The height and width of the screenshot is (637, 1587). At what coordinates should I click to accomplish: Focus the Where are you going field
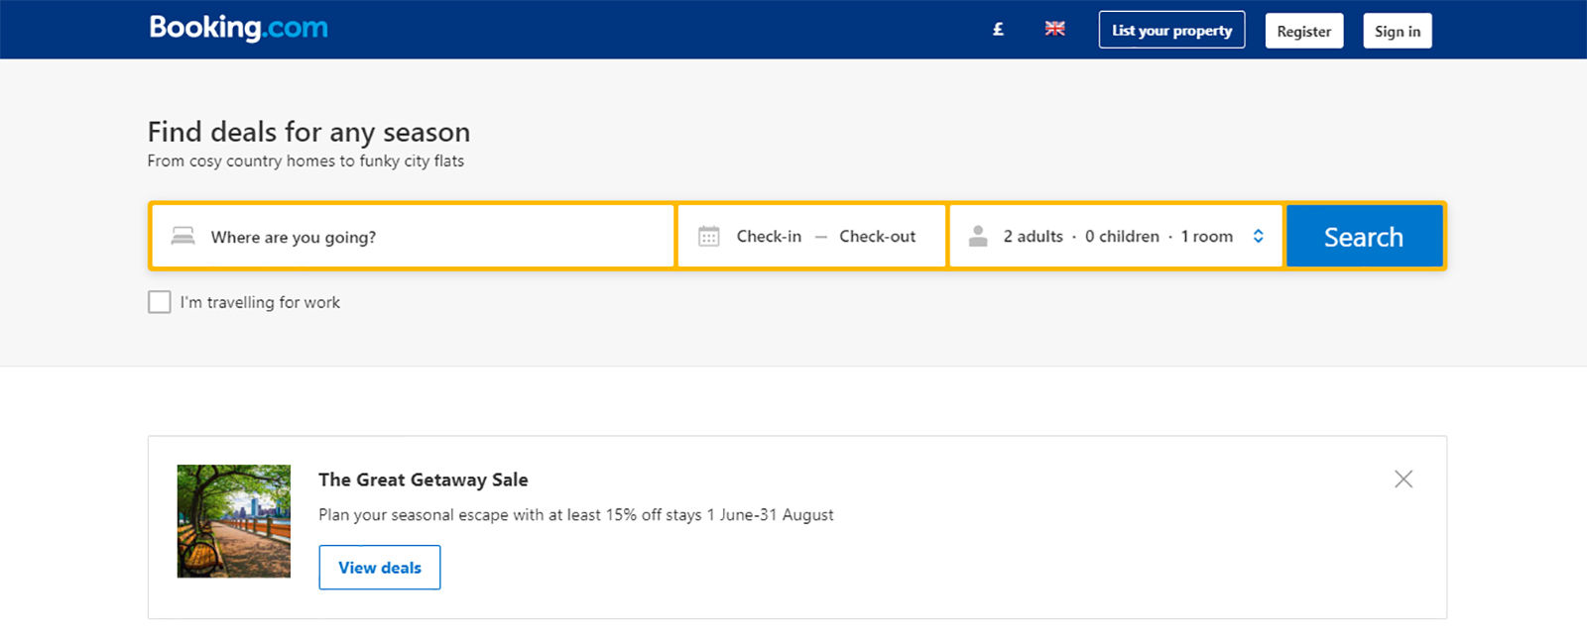[x=413, y=236]
